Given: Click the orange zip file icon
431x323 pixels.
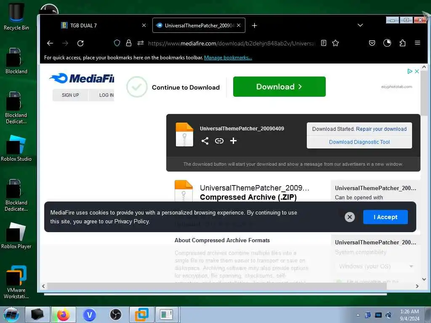Looking at the screenshot, I should pyautogui.click(x=184, y=134).
